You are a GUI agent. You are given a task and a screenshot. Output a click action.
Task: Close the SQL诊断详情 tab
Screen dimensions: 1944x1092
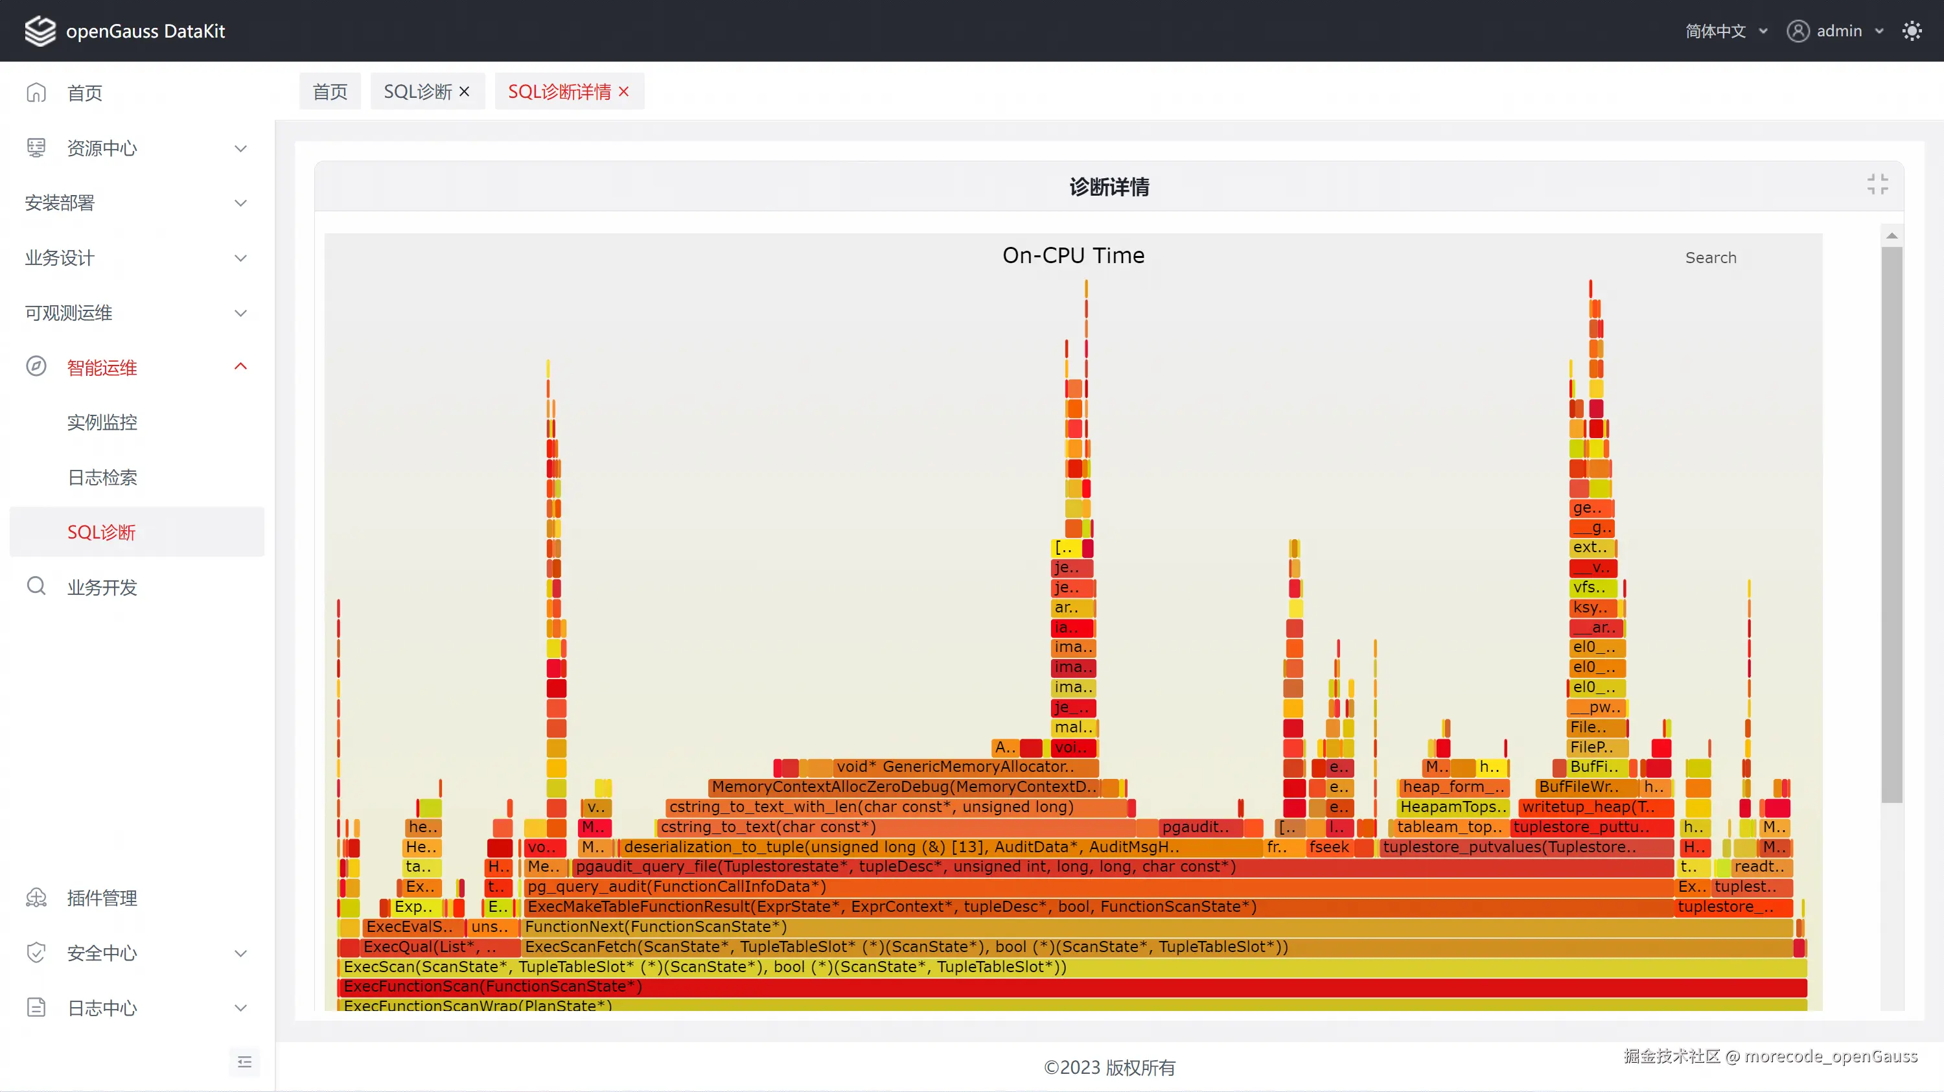(623, 91)
